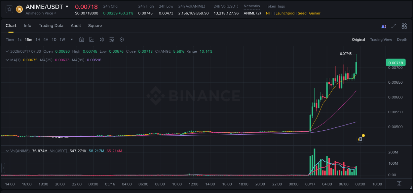Viewport: 413px width, 193px height.
Task: Collapse the Vol(ANIME) volume panel
Action: click(x=7, y=151)
